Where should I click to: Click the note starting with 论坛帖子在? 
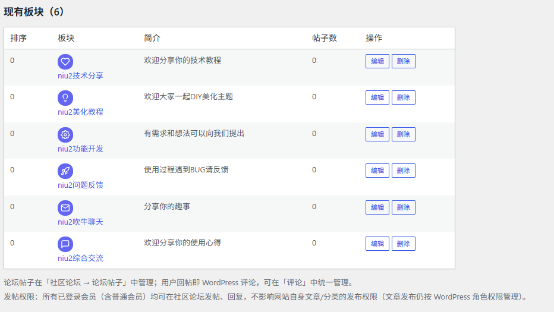click(x=178, y=283)
